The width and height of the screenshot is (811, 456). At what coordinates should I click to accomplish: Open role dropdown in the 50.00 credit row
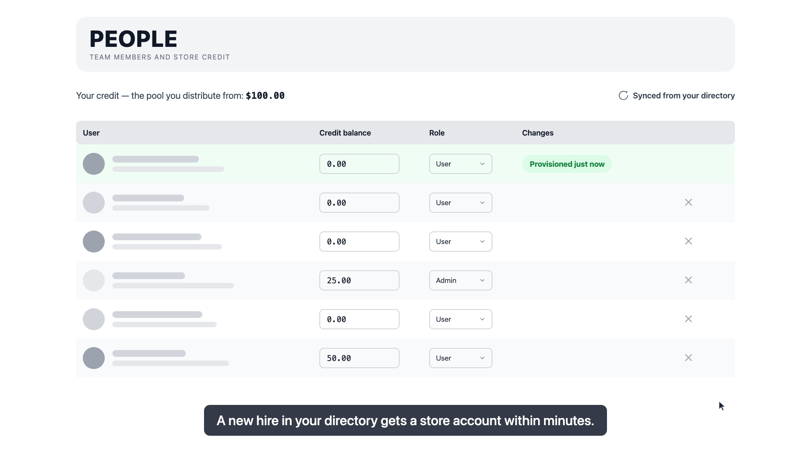[x=461, y=358]
